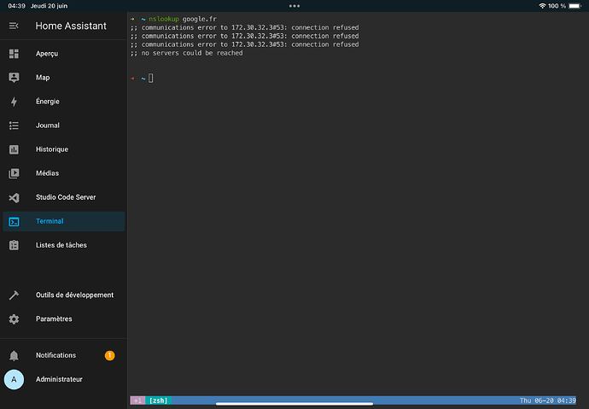Click the Journal list icon
Screen dimensions: 589x409
click(x=14, y=126)
